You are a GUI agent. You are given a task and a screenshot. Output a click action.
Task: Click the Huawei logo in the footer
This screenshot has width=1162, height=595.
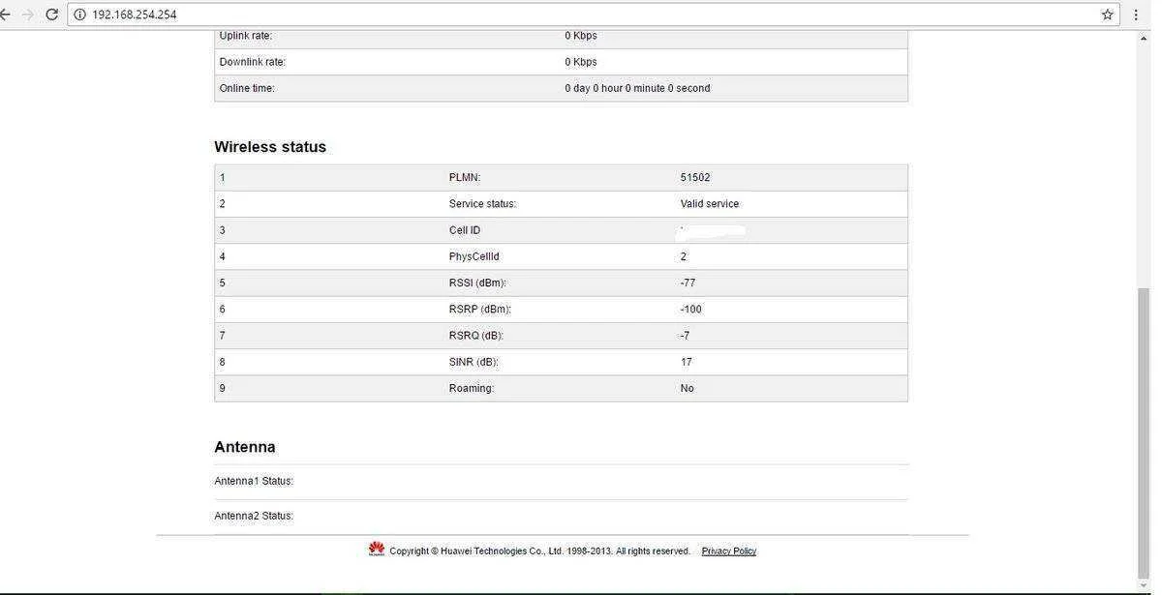point(377,550)
